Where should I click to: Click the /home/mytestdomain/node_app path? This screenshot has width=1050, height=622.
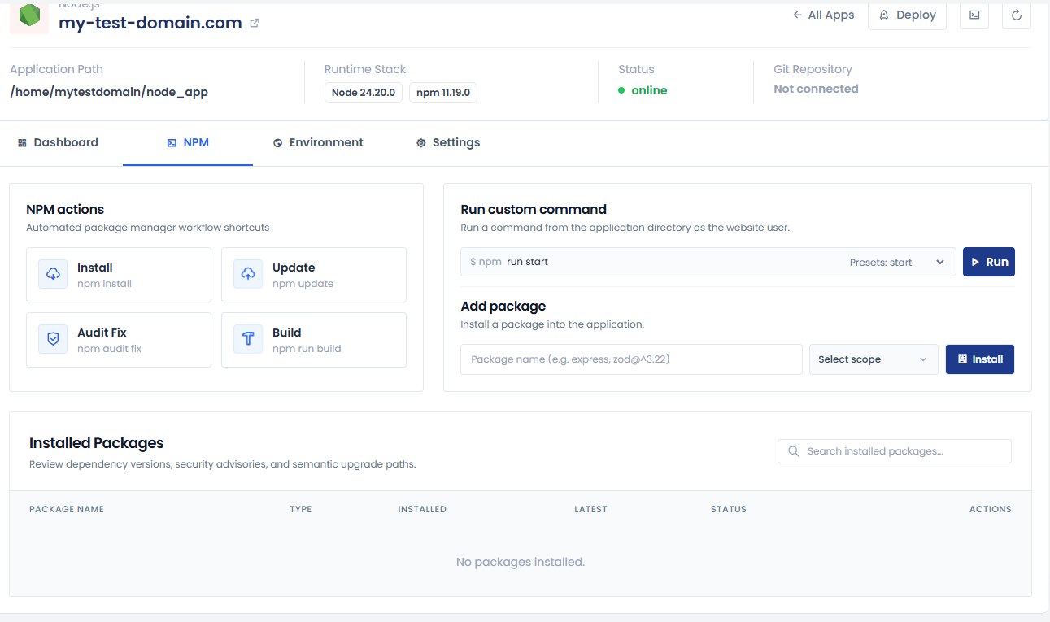(x=109, y=92)
